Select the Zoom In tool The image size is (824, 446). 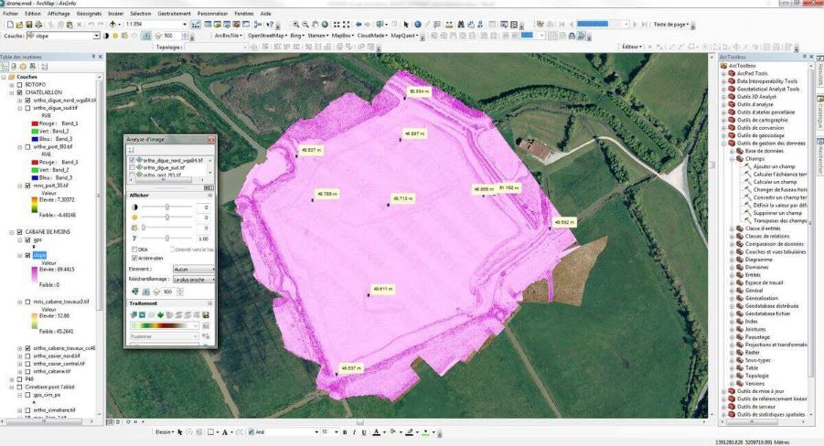coord(296,24)
